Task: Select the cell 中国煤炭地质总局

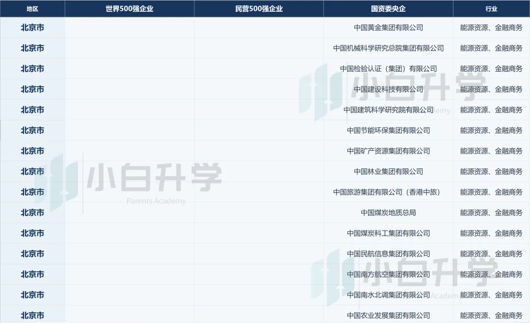Action: [388, 213]
